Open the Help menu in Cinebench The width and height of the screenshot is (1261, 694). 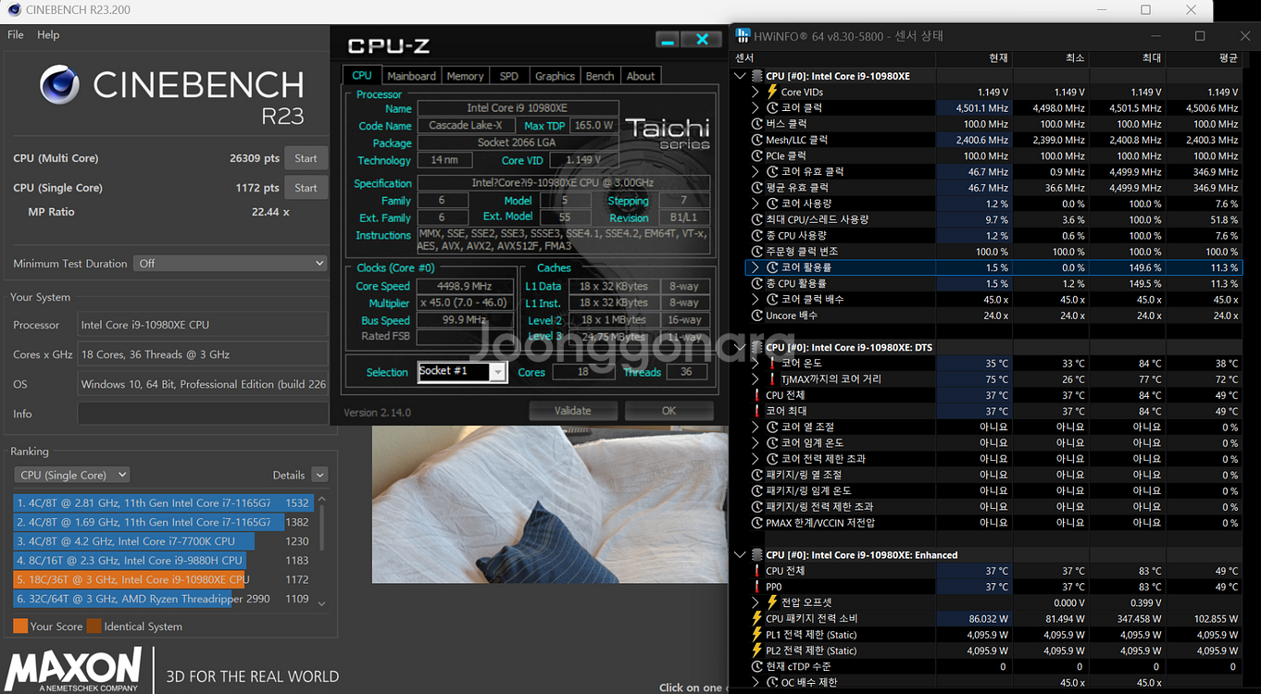tap(48, 35)
